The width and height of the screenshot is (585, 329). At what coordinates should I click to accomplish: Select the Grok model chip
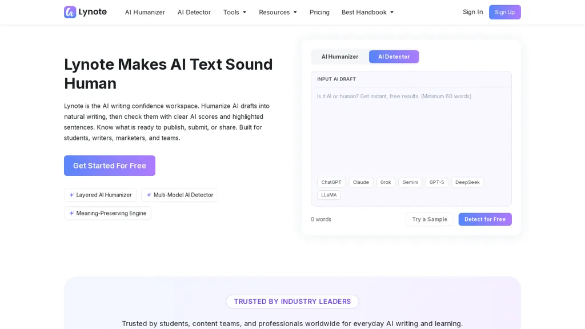(386, 182)
